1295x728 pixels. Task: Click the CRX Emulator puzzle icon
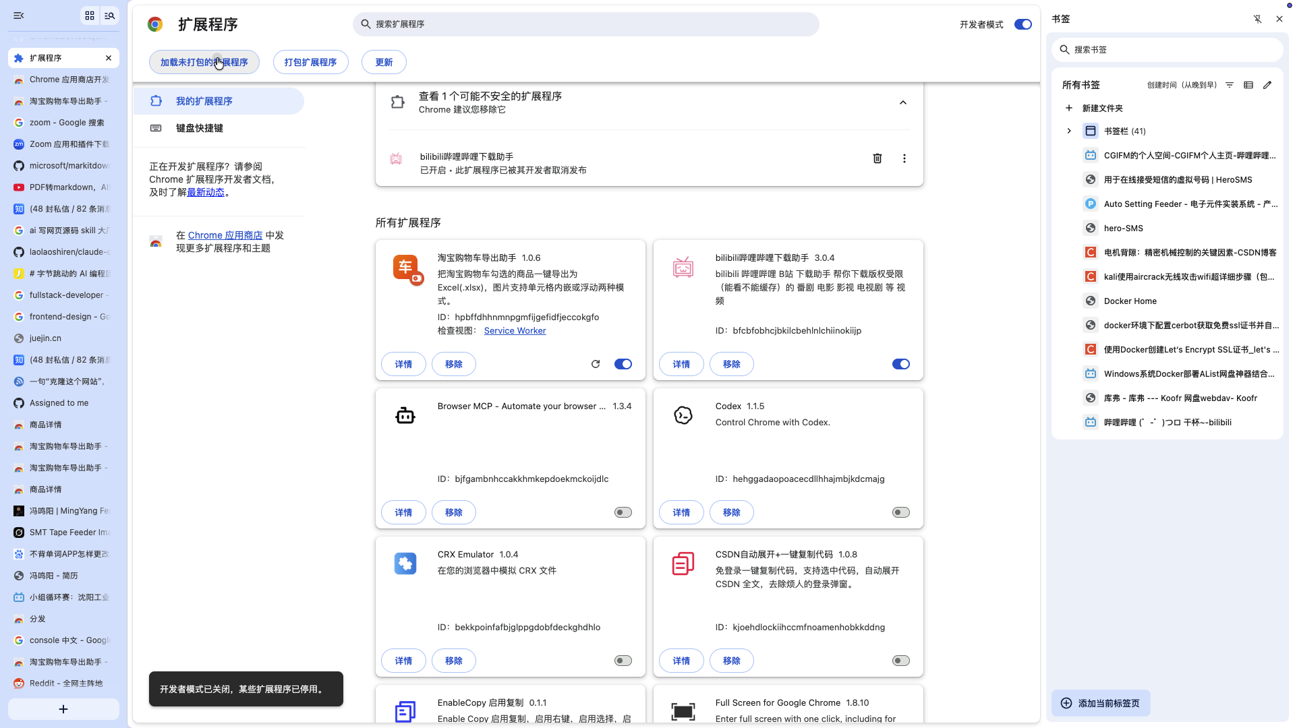405,564
